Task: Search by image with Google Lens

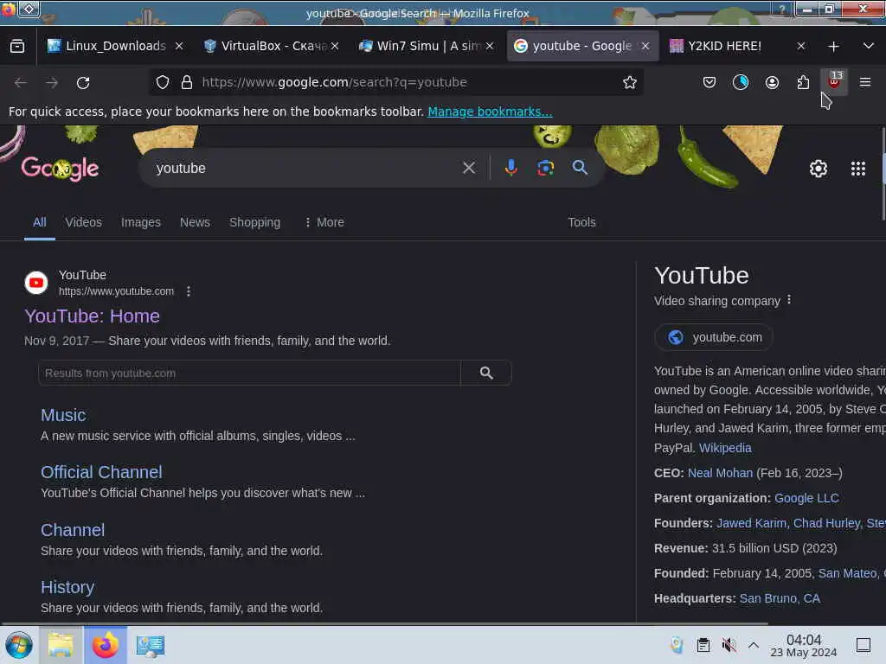Action: click(x=545, y=168)
